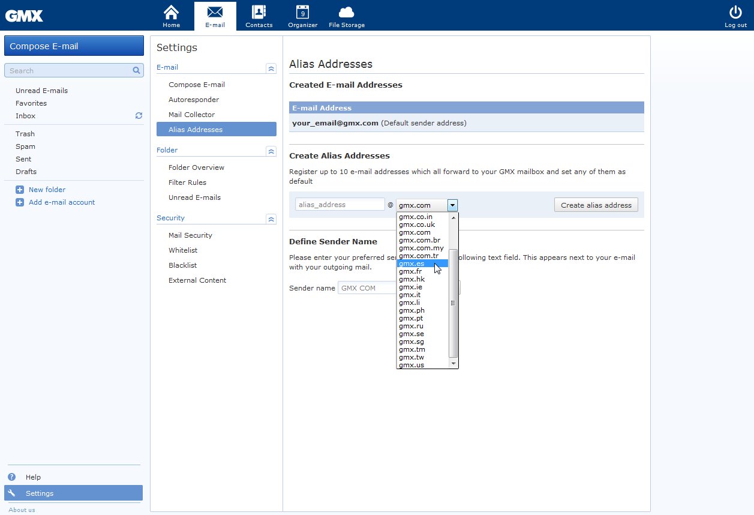
Task: Open Contacts from top navigation
Action: click(x=259, y=16)
